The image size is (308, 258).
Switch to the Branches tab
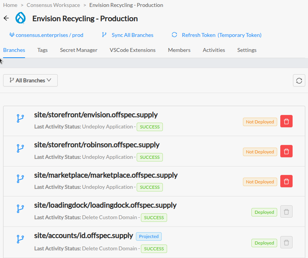tap(14, 50)
